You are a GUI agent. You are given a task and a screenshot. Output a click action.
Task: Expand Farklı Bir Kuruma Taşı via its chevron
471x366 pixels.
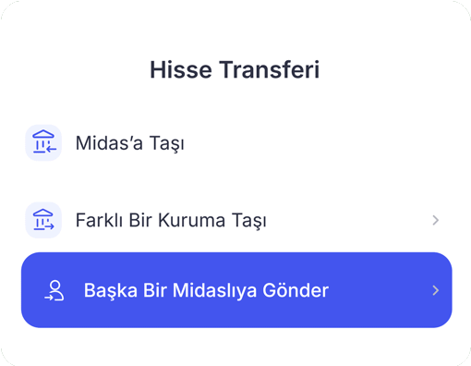click(x=435, y=220)
